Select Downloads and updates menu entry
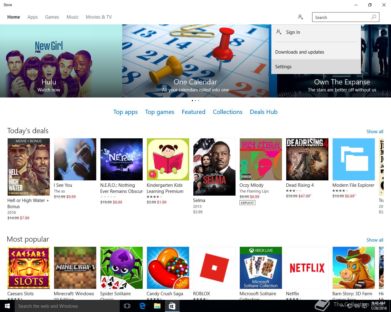 tap(316, 52)
